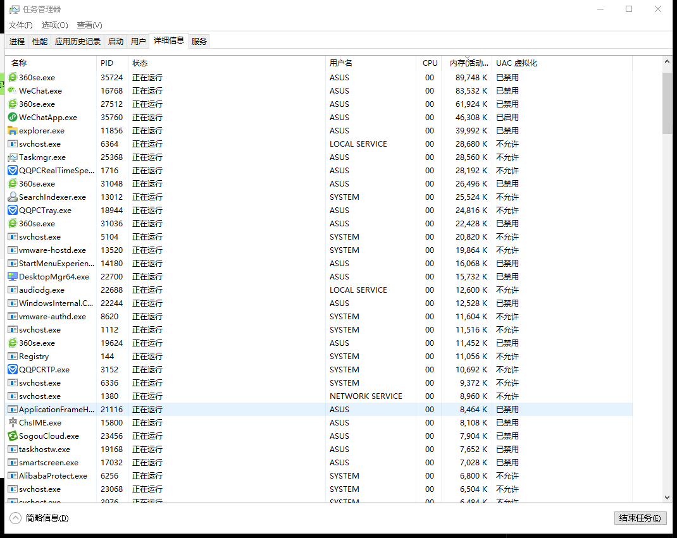The height and width of the screenshot is (538, 677).
Task: Open the 文件(F) menu
Action: click(x=20, y=25)
